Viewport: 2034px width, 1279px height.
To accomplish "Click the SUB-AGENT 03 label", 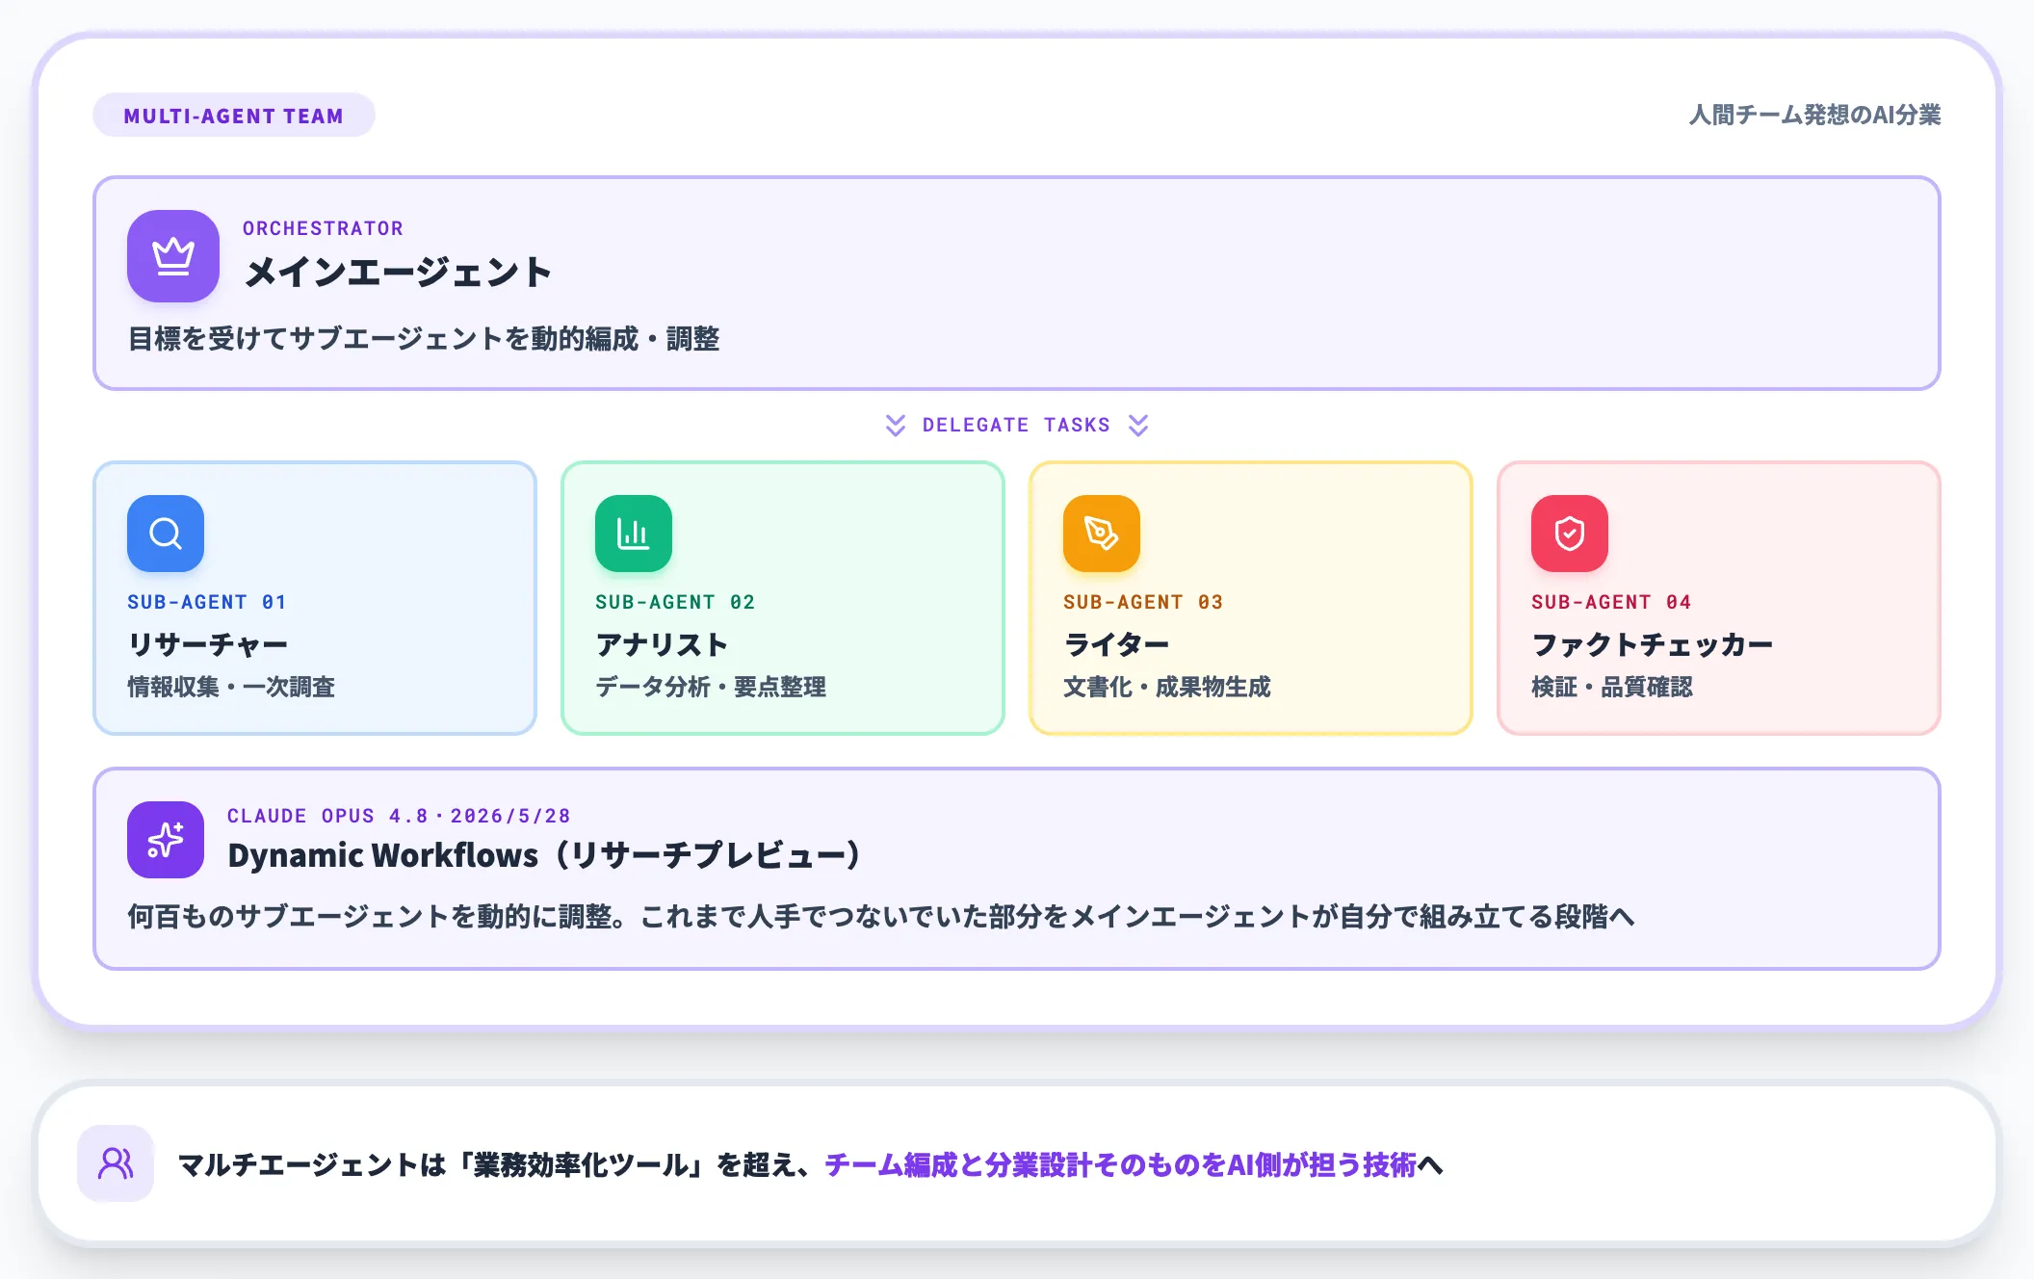I will (x=1143, y=602).
